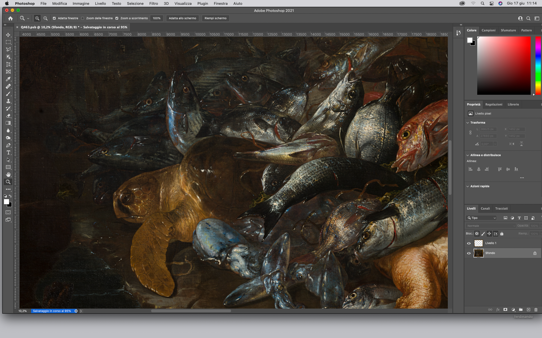This screenshot has height=338, width=542.
Task: Collapse Allinea e distribuisce section
Action: coord(468,155)
